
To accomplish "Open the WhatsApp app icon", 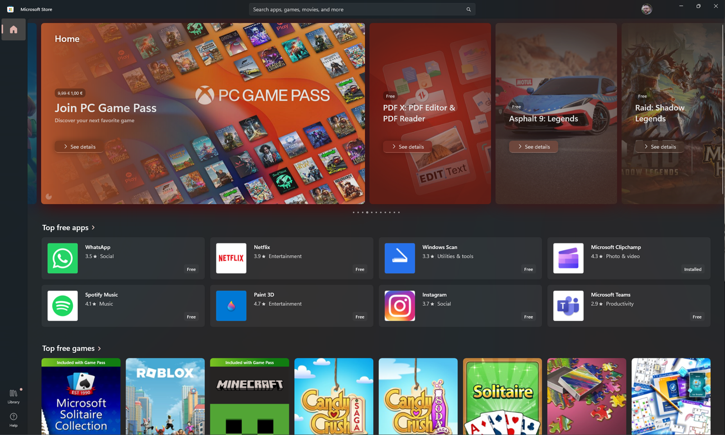I will (x=63, y=258).
